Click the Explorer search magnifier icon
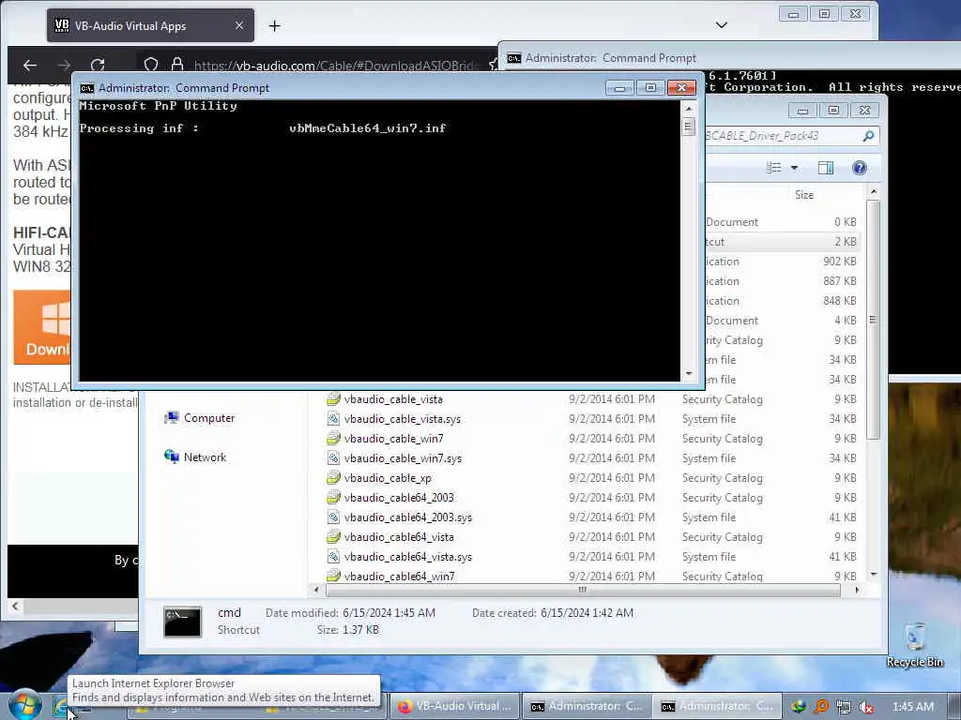Viewport: 961px width, 720px height. [x=868, y=136]
